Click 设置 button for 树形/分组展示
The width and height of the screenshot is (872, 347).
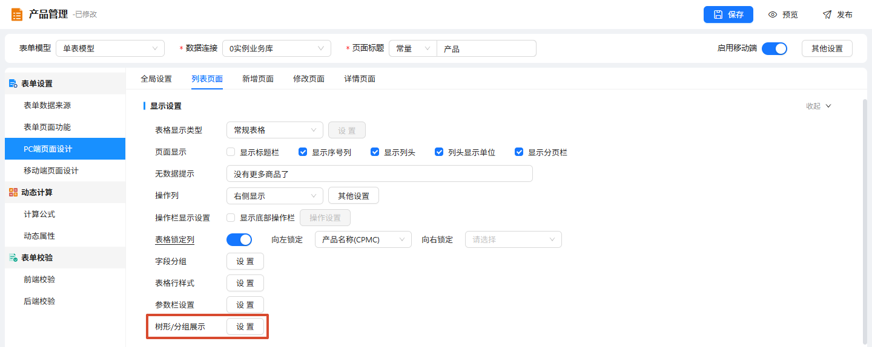[x=245, y=326]
